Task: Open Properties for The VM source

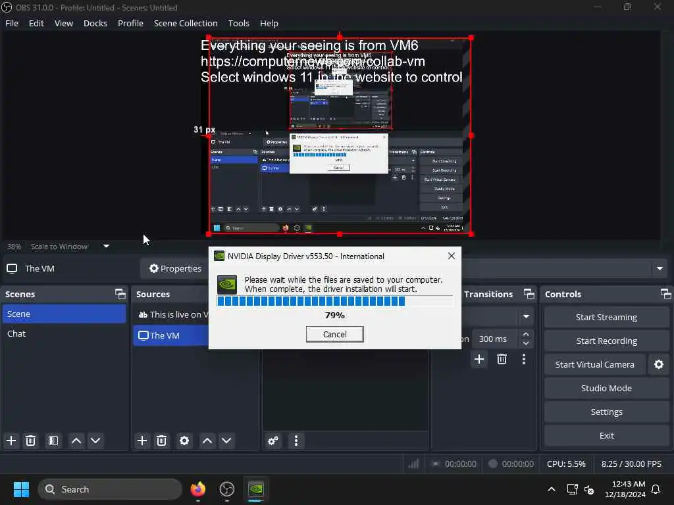Action: tap(174, 269)
